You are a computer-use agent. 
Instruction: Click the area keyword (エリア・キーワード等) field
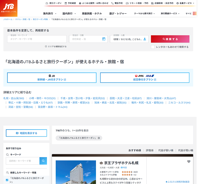coord(37,39)
